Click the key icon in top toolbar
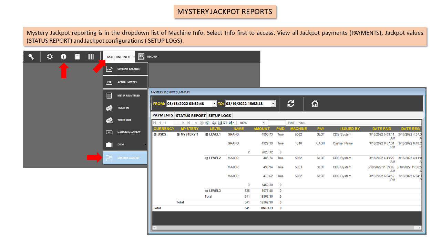Image resolution: width=441 pixels, height=248 pixels. point(31,57)
